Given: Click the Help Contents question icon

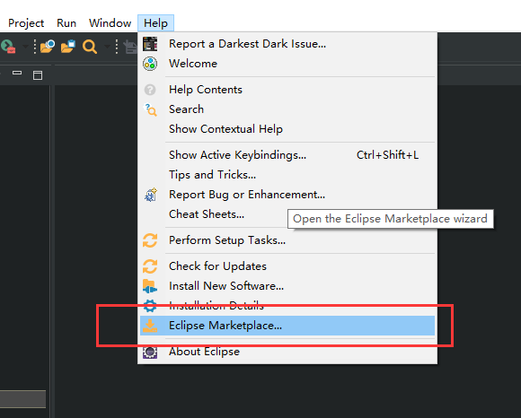Looking at the screenshot, I should point(150,90).
